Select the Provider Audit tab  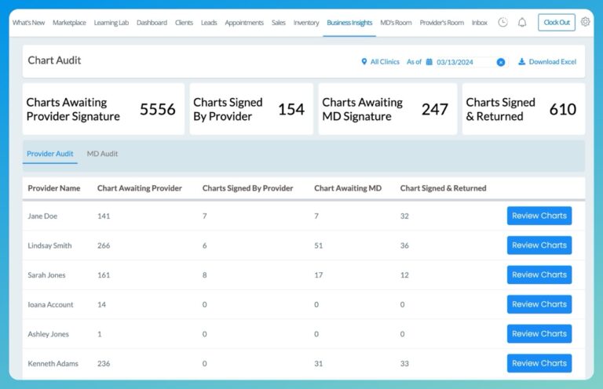point(50,154)
